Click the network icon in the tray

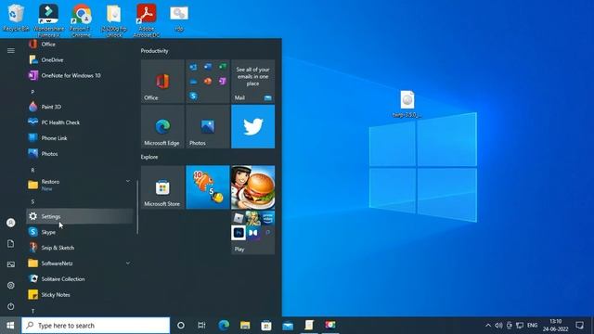[x=520, y=326]
